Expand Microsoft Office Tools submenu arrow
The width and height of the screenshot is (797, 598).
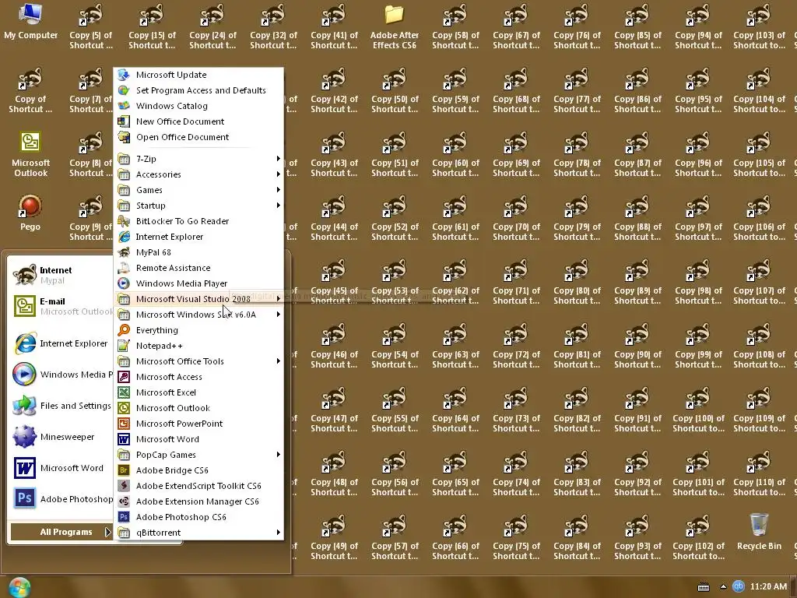tap(278, 361)
